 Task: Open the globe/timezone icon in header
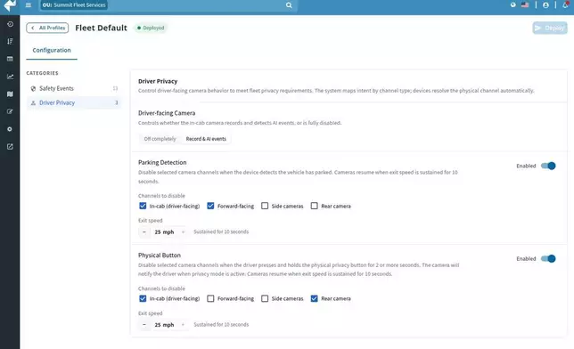click(512, 4)
